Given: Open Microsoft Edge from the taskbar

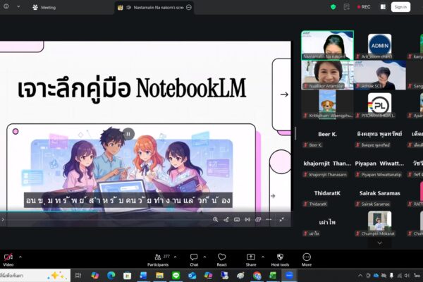Looking at the screenshot, I should point(111,276).
